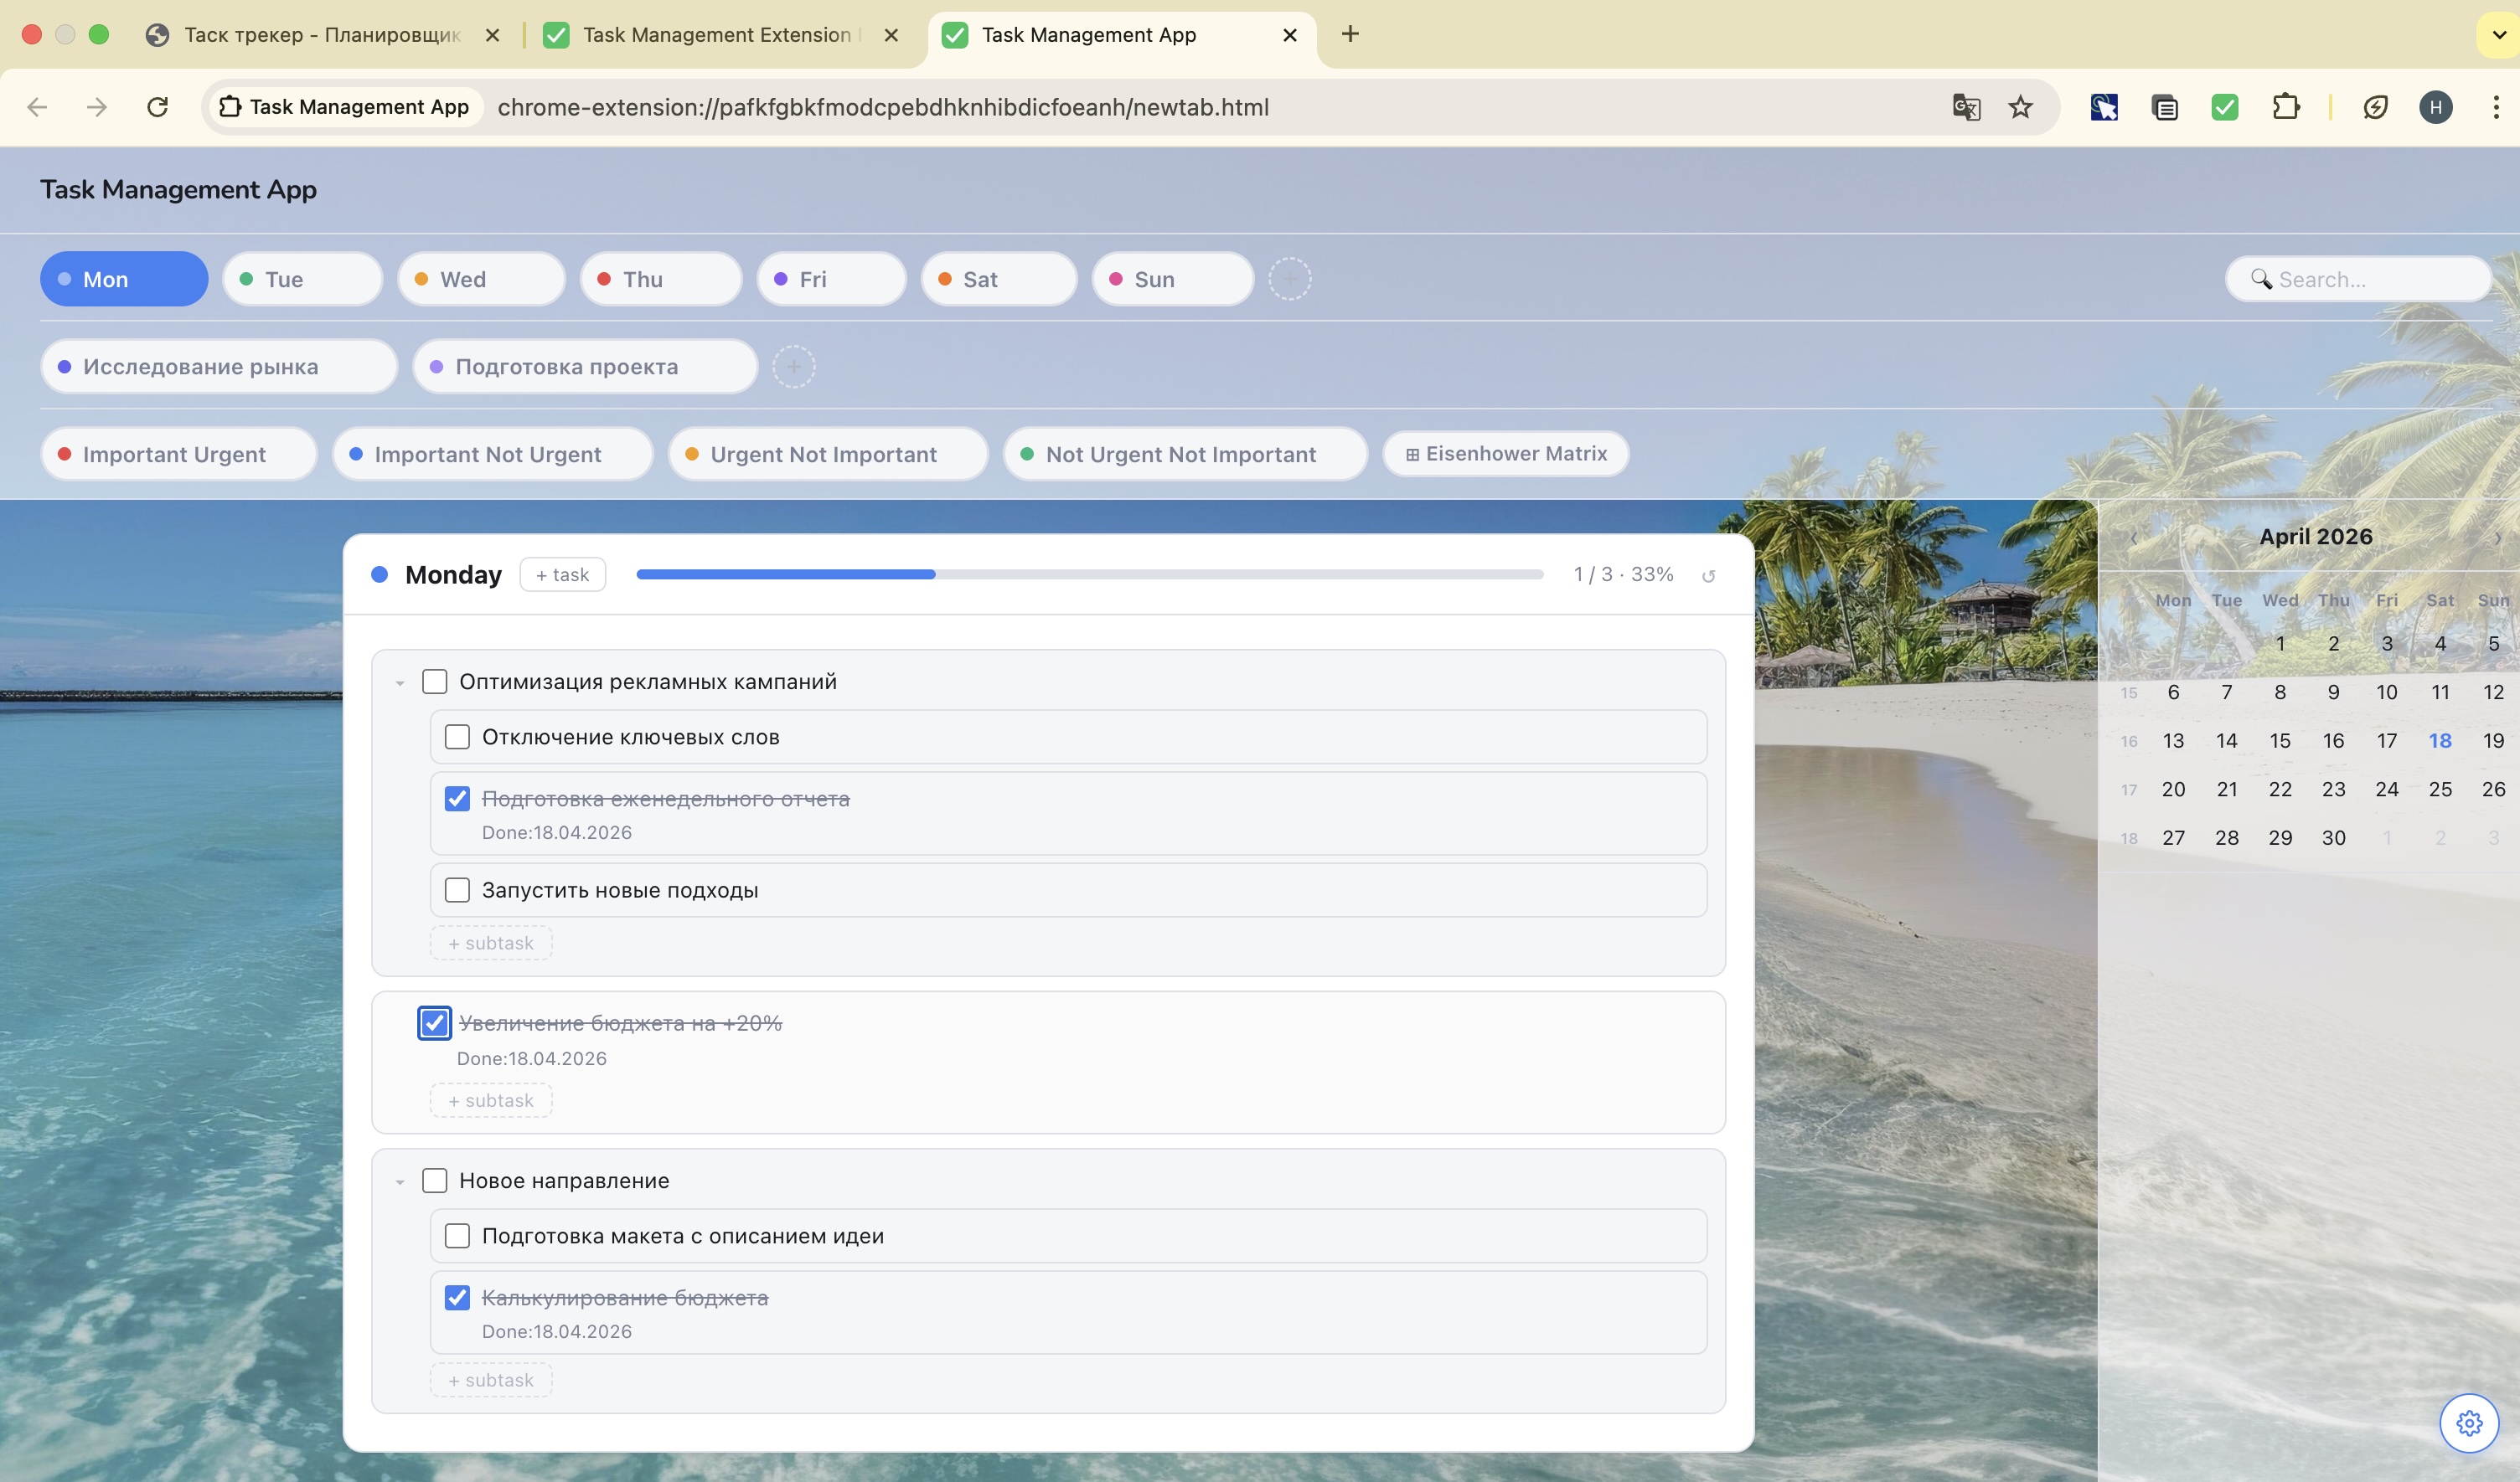This screenshot has width=2520, height=1482.
Task: Bookmark this page with the star icon
Action: click(x=2020, y=107)
